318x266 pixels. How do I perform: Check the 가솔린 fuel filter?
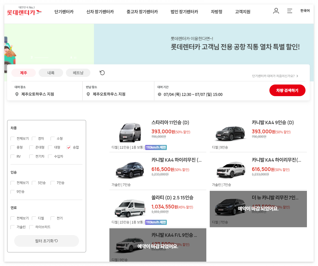point(13,227)
